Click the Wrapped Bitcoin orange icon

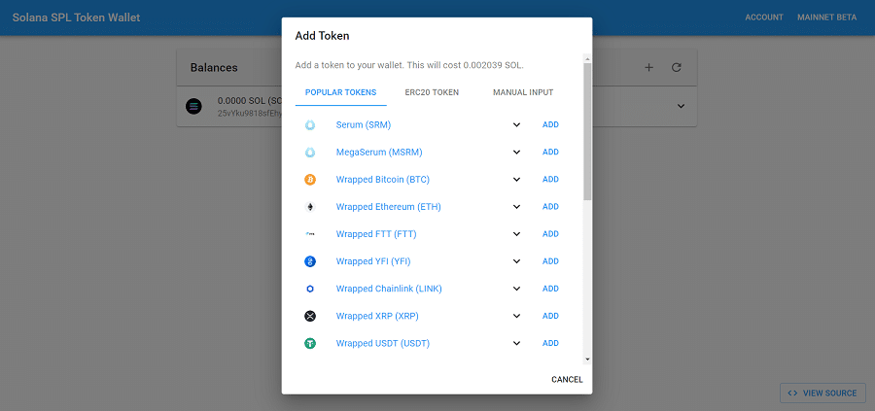310,180
